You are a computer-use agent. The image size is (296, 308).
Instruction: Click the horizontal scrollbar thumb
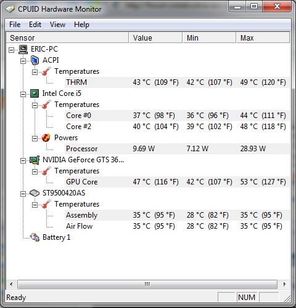147,284
